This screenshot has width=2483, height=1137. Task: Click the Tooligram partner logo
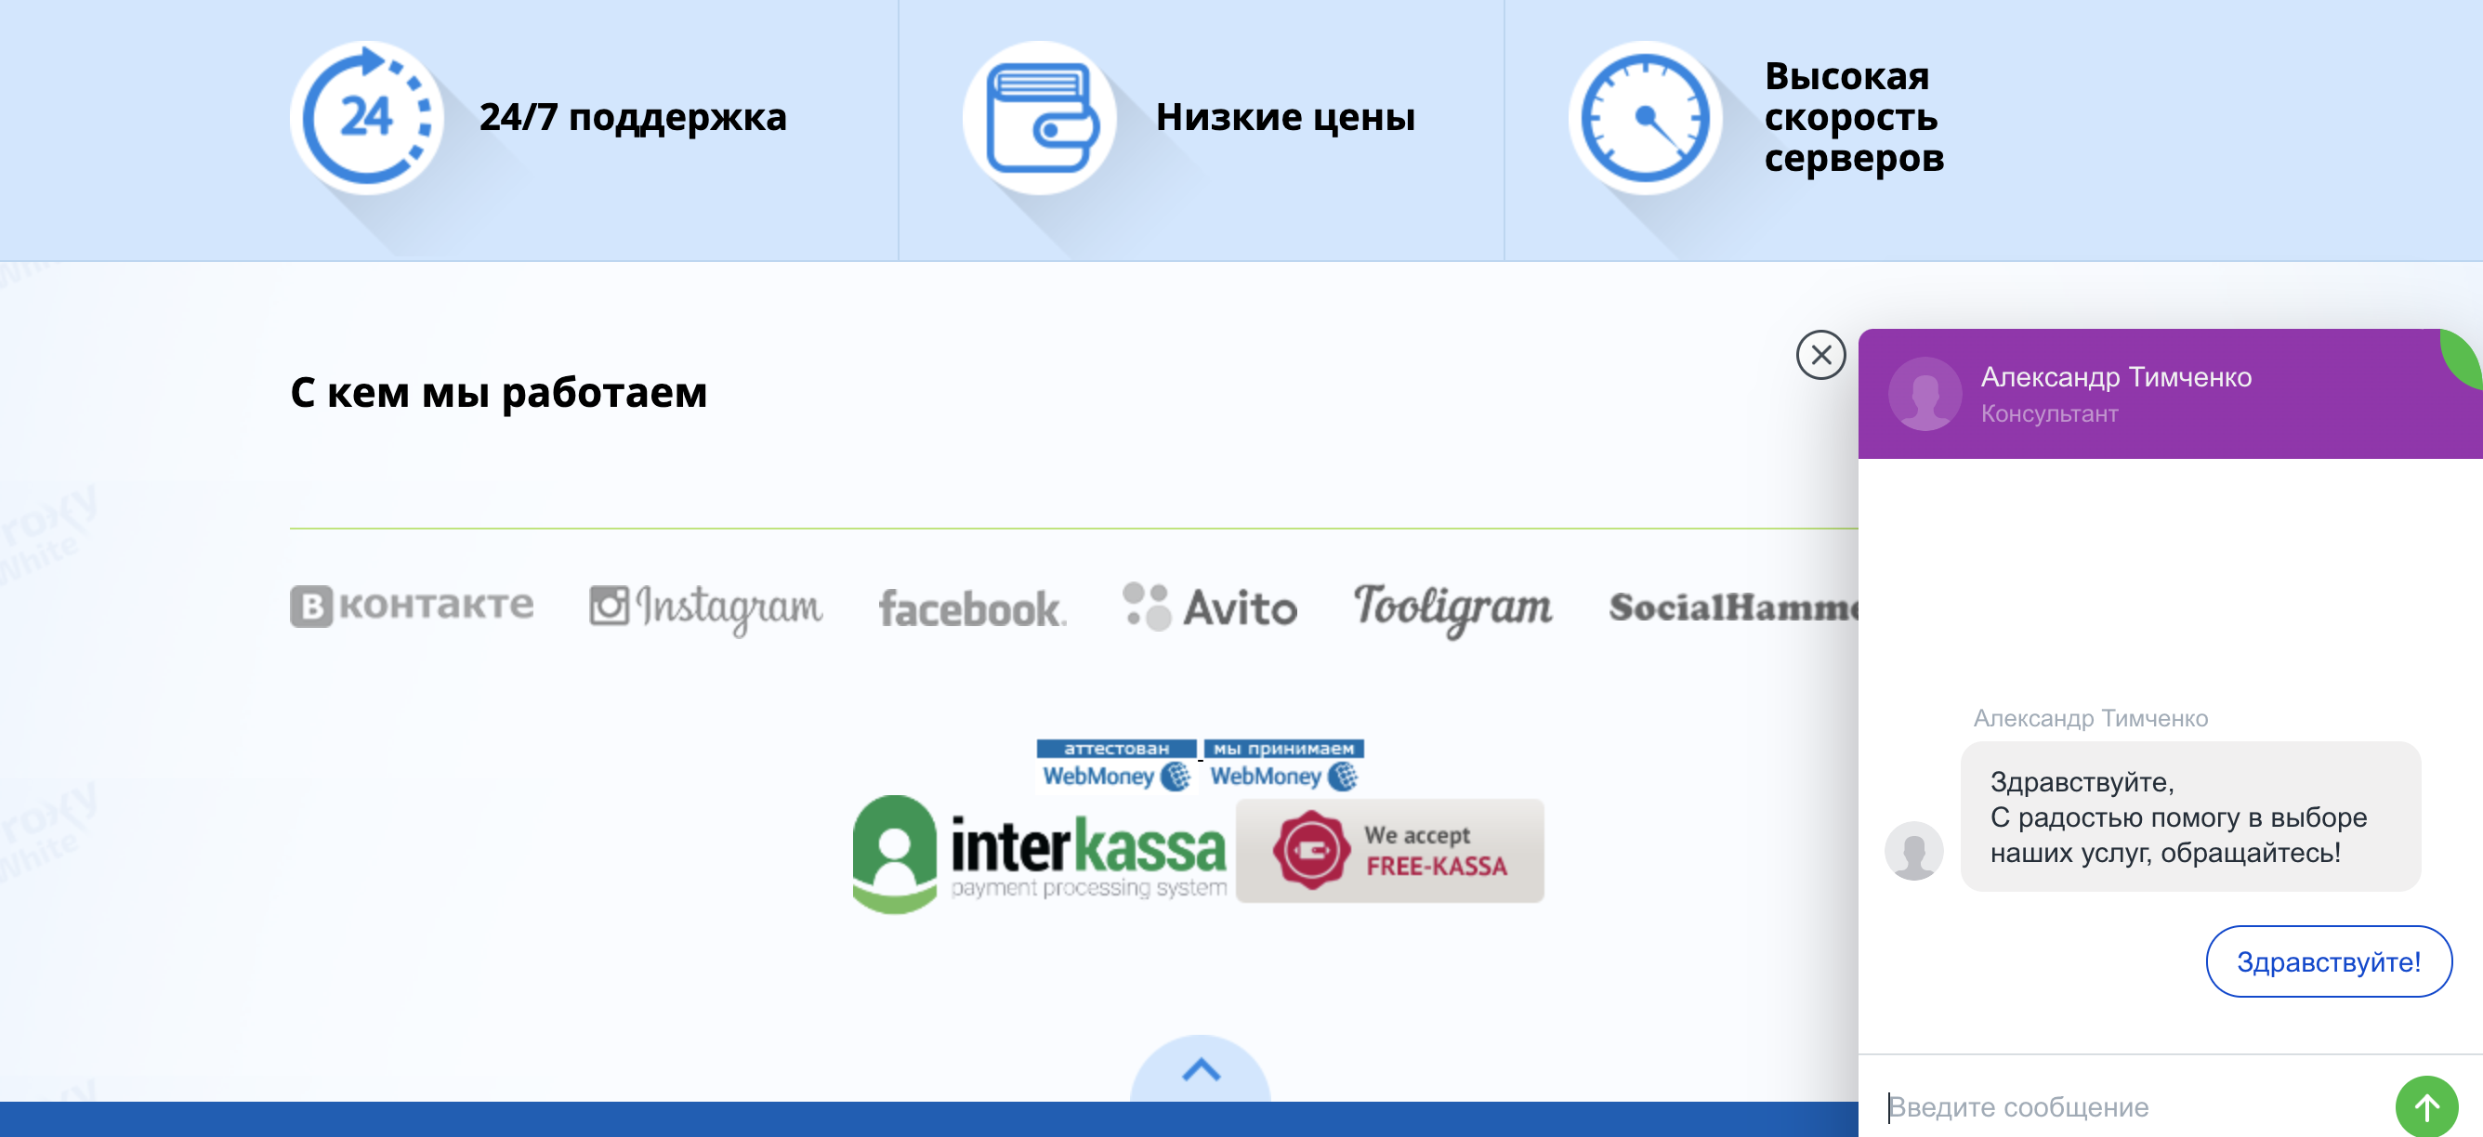(x=1452, y=607)
